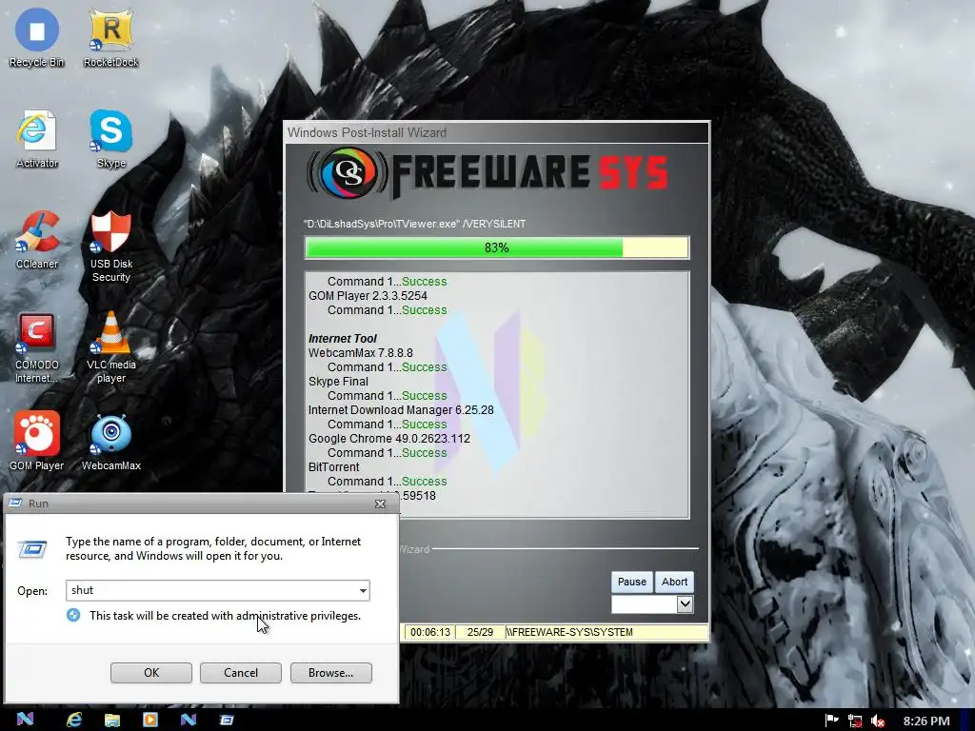Click Browse... in the Run dialog
Image resolution: width=975 pixels, height=731 pixels.
330,673
